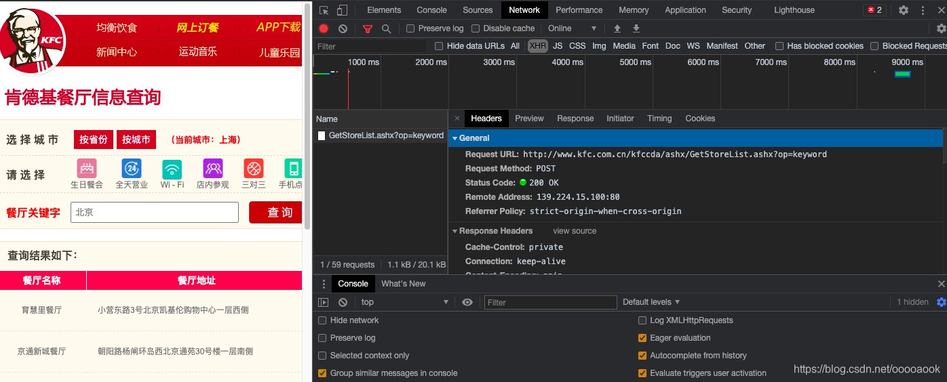Switch to the Elements panel tab
Screen dimensions: 947x382
point(384,10)
